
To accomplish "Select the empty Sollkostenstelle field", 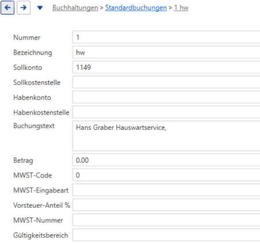I will (x=166, y=82).
